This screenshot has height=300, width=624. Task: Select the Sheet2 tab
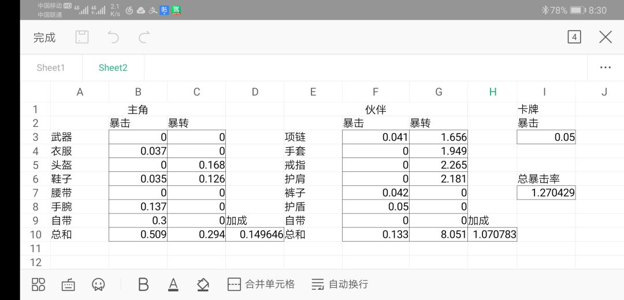click(x=113, y=67)
